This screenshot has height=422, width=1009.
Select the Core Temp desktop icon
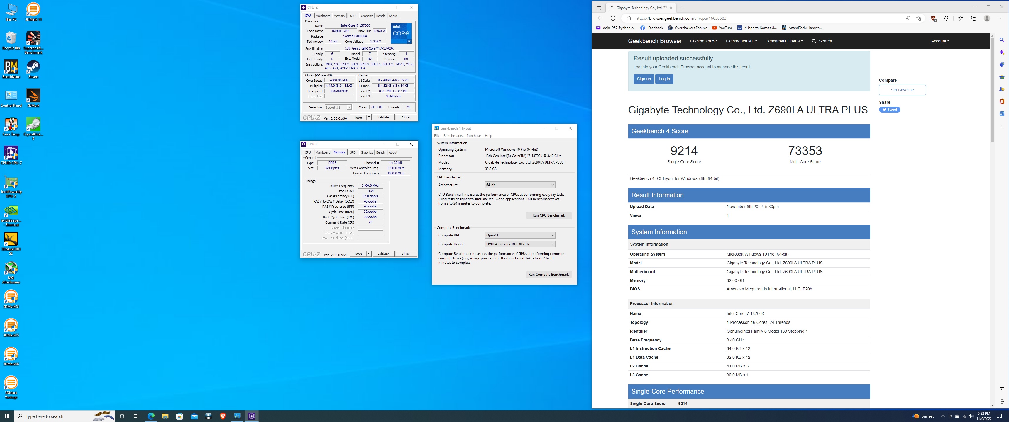click(x=11, y=127)
